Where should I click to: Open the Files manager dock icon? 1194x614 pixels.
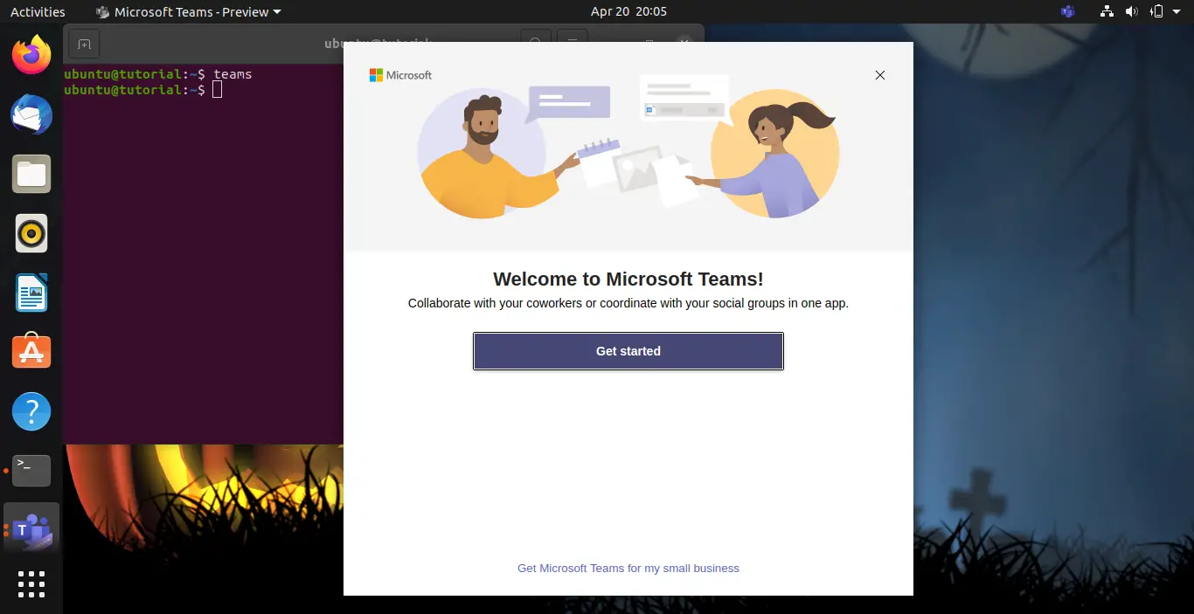coord(31,174)
